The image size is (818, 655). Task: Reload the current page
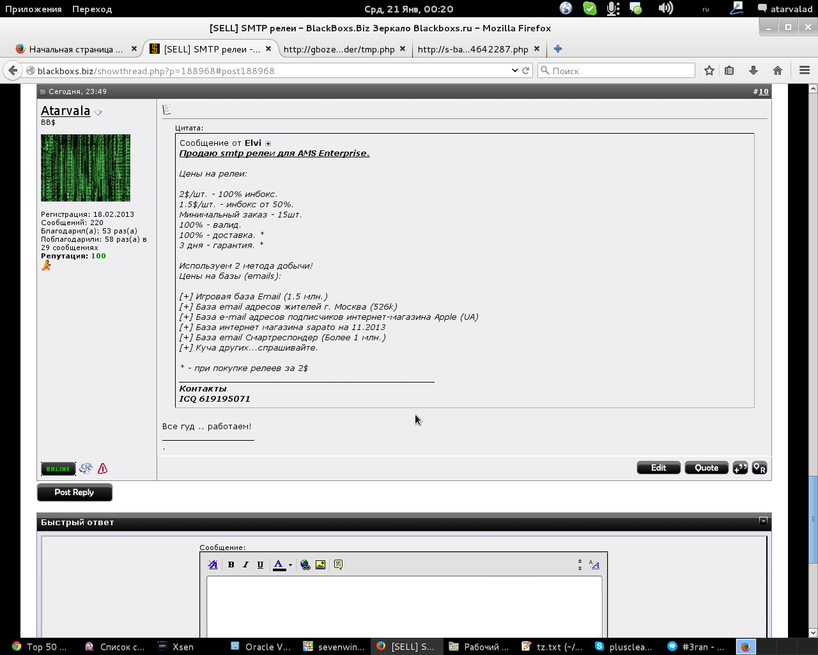point(526,70)
